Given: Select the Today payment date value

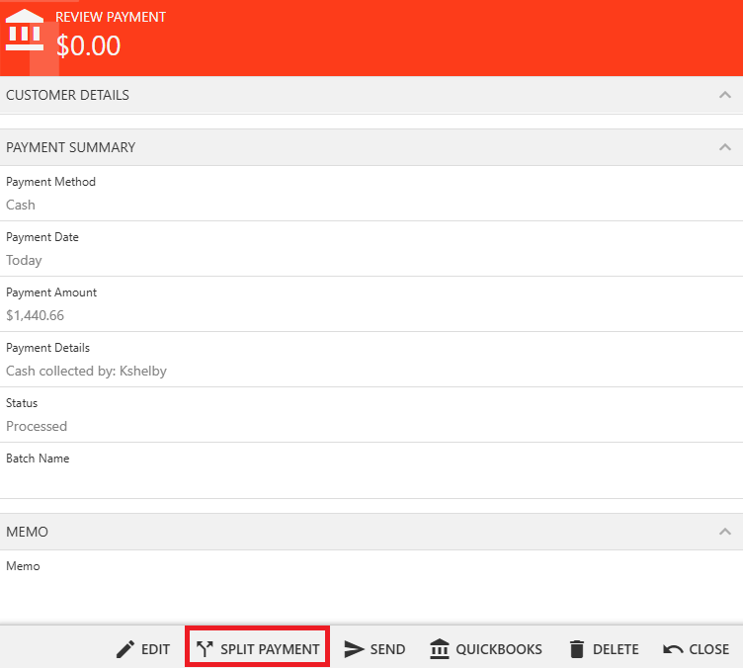Looking at the screenshot, I should tap(24, 261).
